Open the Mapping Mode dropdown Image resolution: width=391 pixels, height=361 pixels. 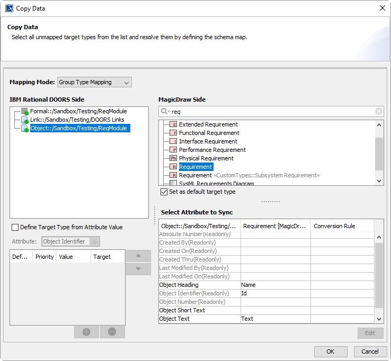[x=94, y=82]
